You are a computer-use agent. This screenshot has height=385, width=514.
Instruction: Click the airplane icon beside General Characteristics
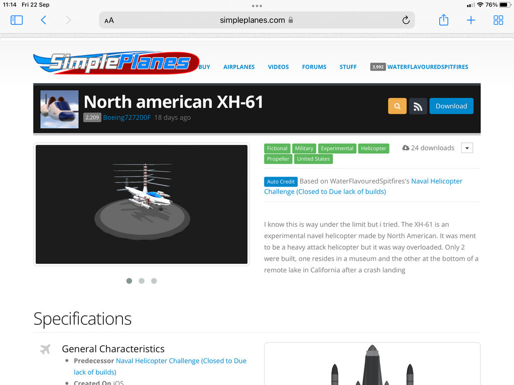(x=45, y=349)
